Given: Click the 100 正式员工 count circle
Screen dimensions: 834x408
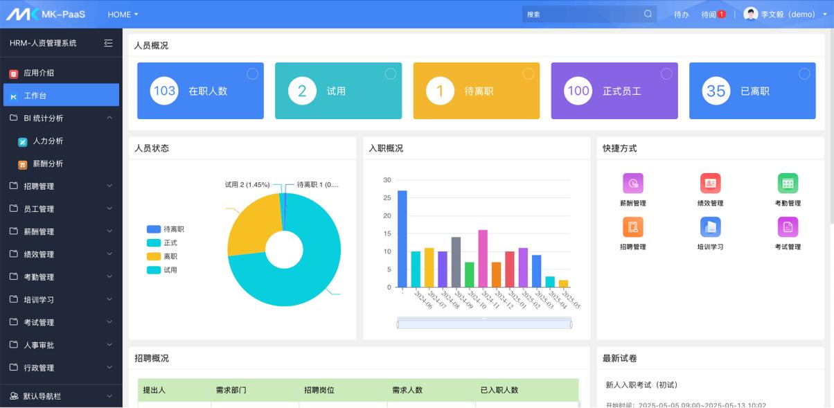Looking at the screenshot, I should tap(578, 91).
